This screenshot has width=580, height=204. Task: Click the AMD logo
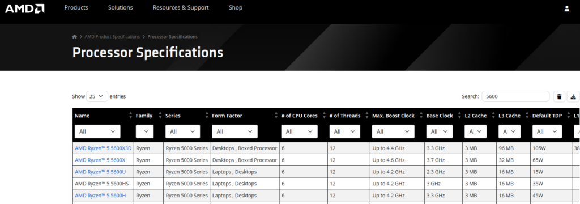pos(25,8)
